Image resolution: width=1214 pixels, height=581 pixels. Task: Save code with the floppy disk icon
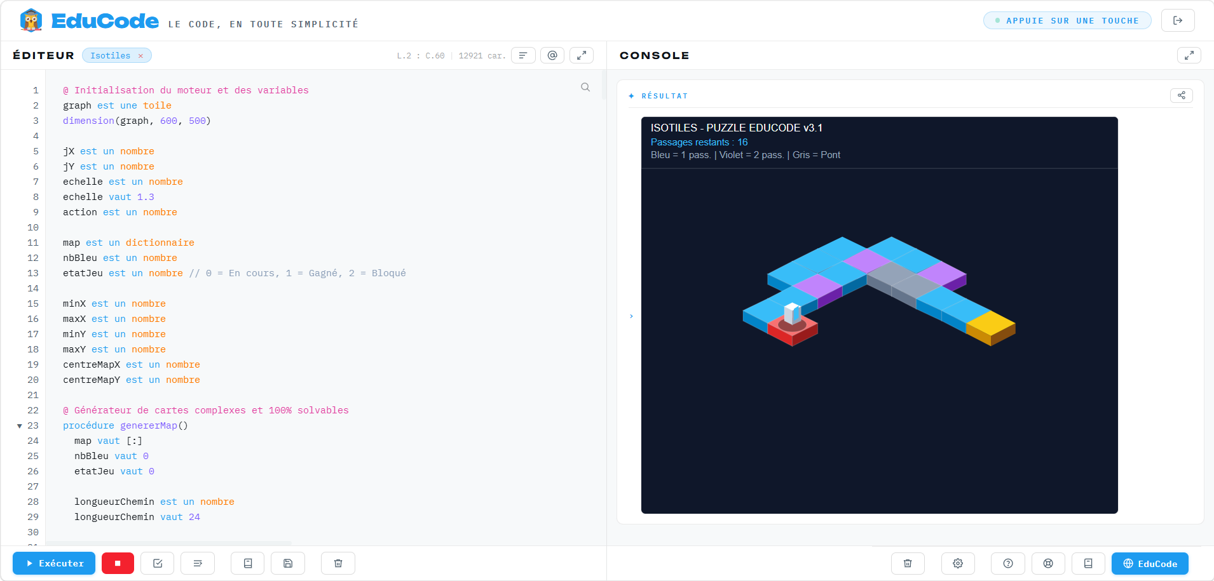coord(288,563)
